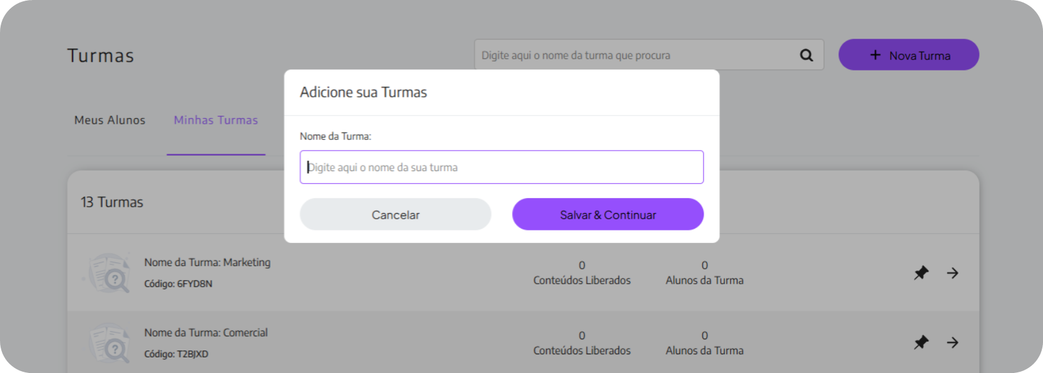This screenshot has height=373, width=1043.
Task: Open the Marketing class with arrow
Action: pos(952,273)
